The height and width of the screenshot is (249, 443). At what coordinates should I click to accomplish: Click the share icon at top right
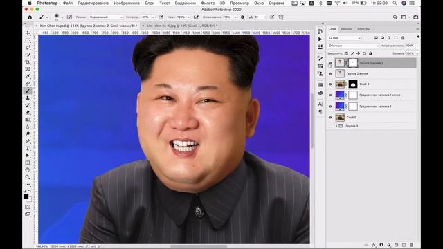point(416,17)
